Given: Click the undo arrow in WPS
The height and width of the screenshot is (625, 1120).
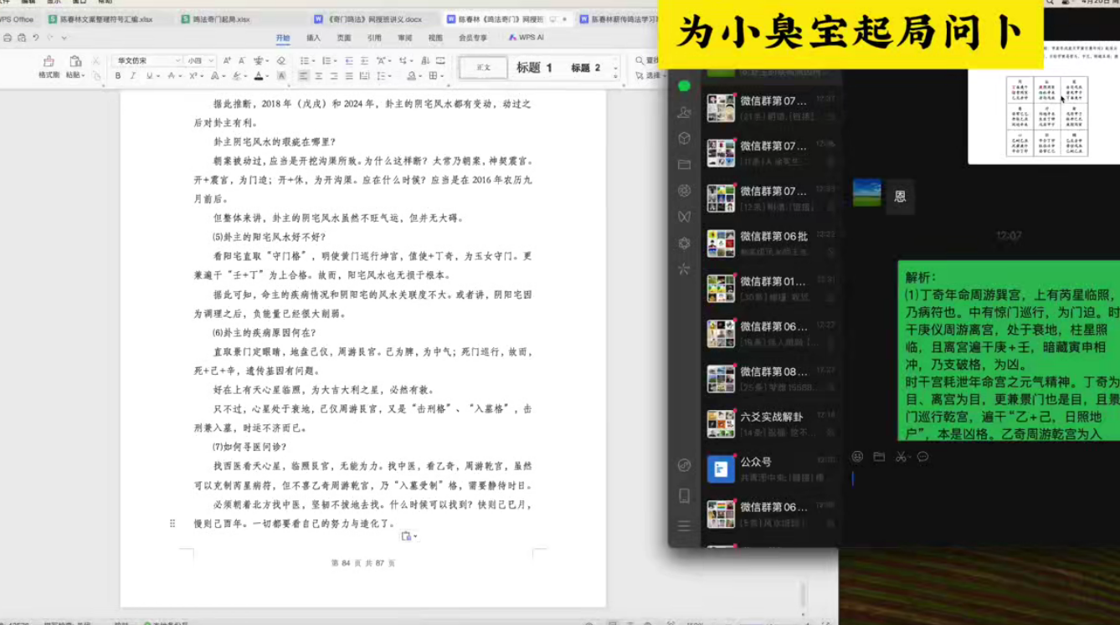Looking at the screenshot, I should click(35, 38).
